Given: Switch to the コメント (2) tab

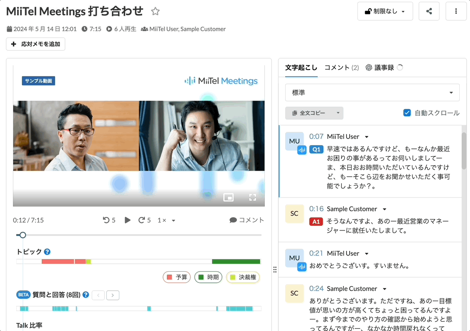Looking at the screenshot, I should [x=341, y=68].
